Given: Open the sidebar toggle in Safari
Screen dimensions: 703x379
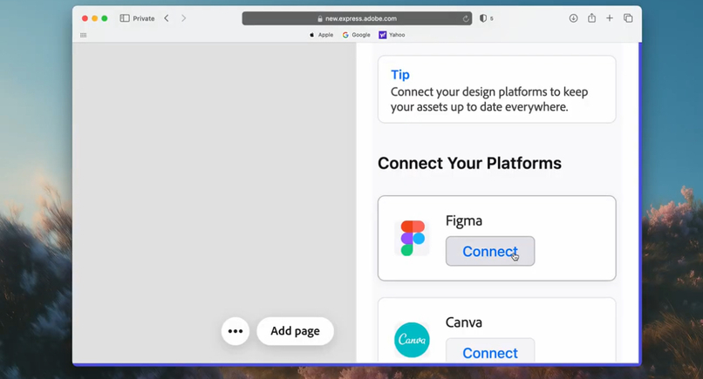Looking at the screenshot, I should [x=125, y=18].
